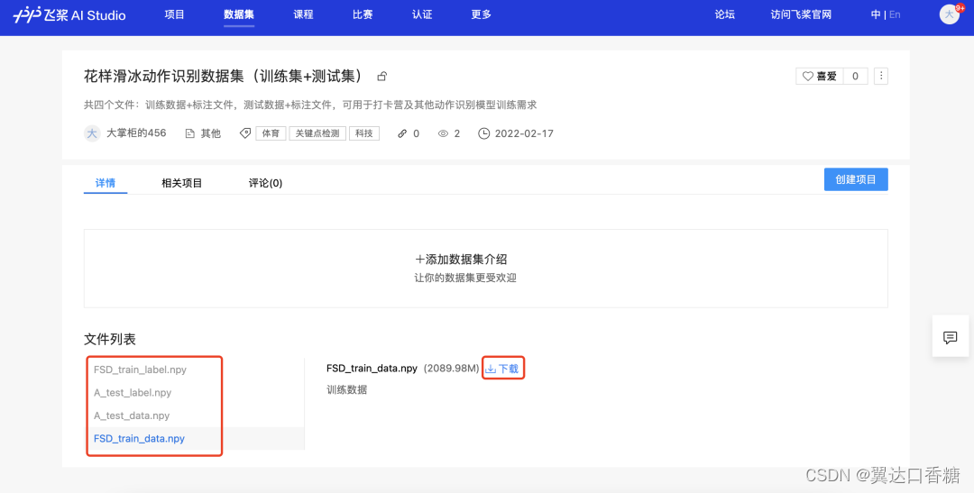Image resolution: width=974 pixels, height=493 pixels.
Task: Click the 体育 tag
Action: [271, 133]
